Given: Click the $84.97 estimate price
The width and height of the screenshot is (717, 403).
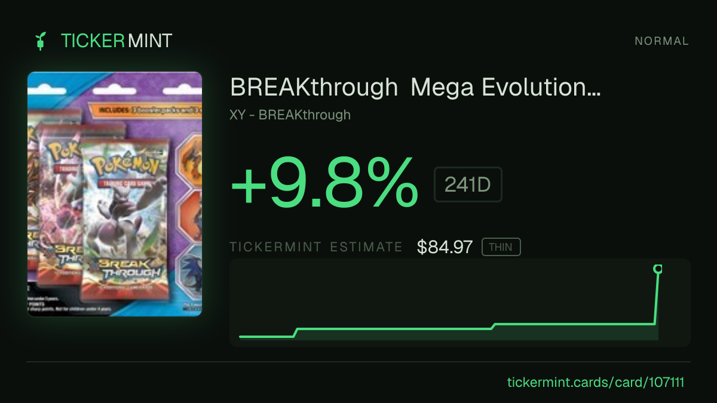Looking at the screenshot, I should [x=445, y=247].
